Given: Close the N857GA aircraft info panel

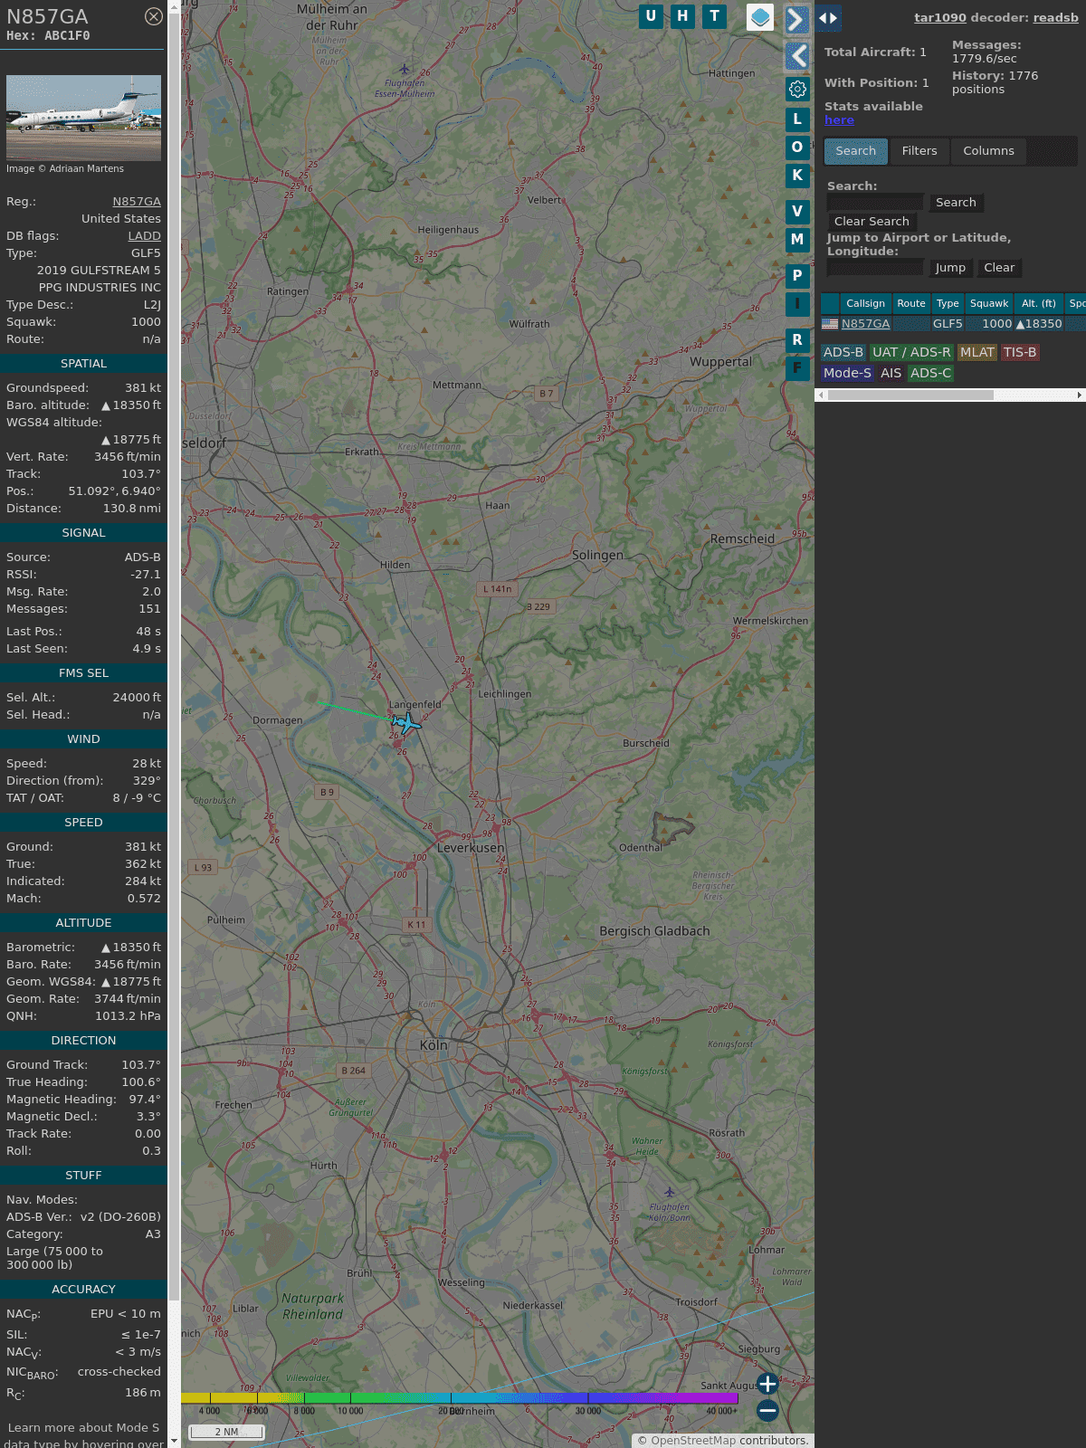Looking at the screenshot, I should point(154,16).
